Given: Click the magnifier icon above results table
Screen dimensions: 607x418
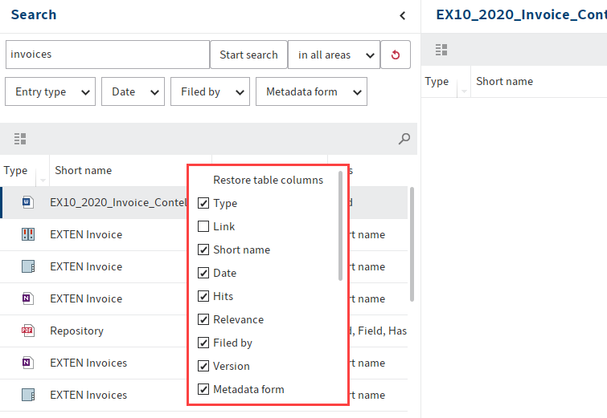Looking at the screenshot, I should click(x=404, y=139).
